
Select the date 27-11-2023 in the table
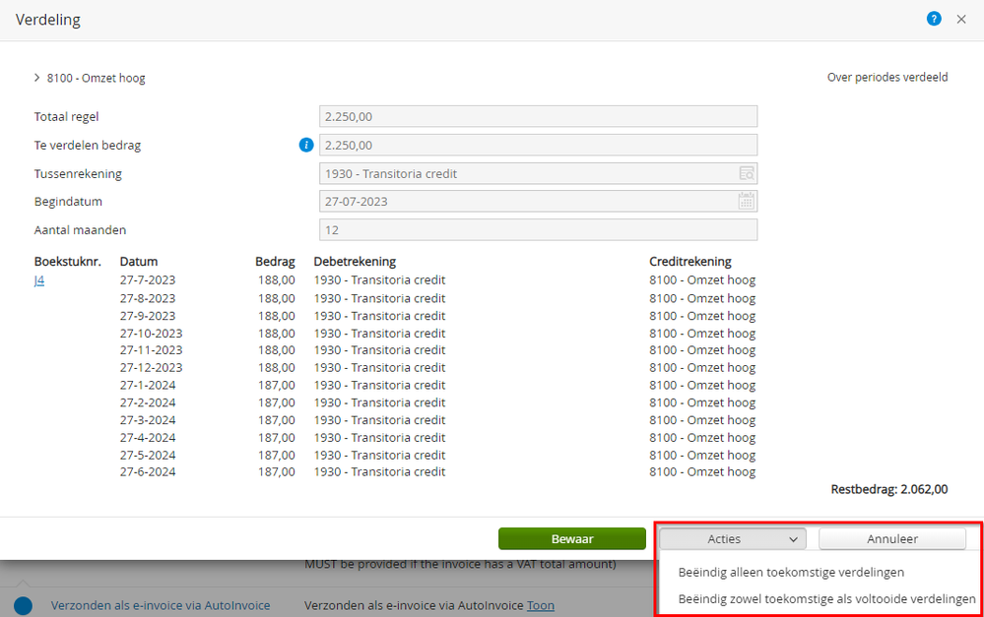(x=152, y=350)
